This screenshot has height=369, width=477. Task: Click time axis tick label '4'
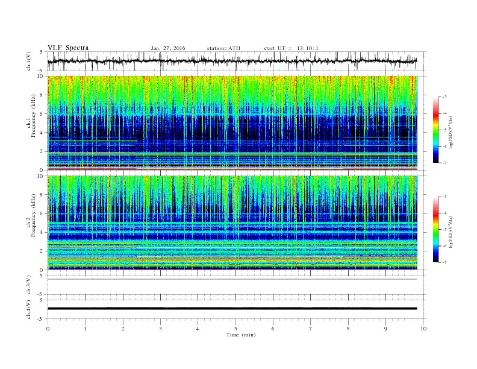click(x=198, y=329)
